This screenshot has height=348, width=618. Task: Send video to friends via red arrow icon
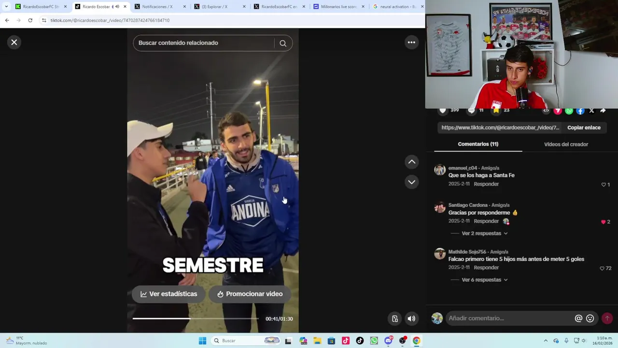pos(558,111)
